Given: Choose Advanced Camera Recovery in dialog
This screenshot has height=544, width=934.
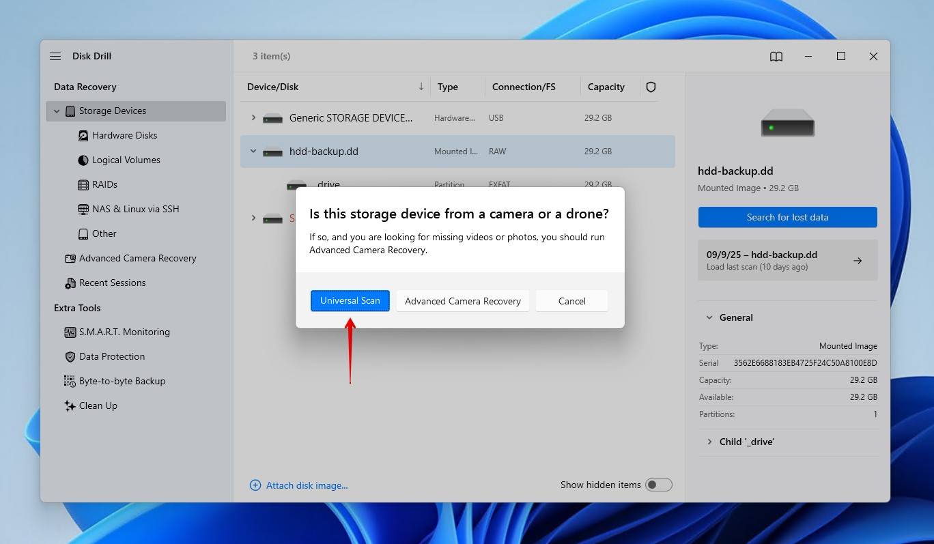Looking at the screenshot, I should (x=462, y=301).
